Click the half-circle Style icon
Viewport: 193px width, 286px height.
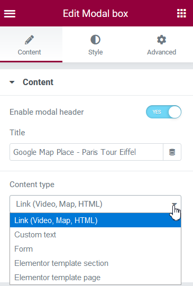95,40
